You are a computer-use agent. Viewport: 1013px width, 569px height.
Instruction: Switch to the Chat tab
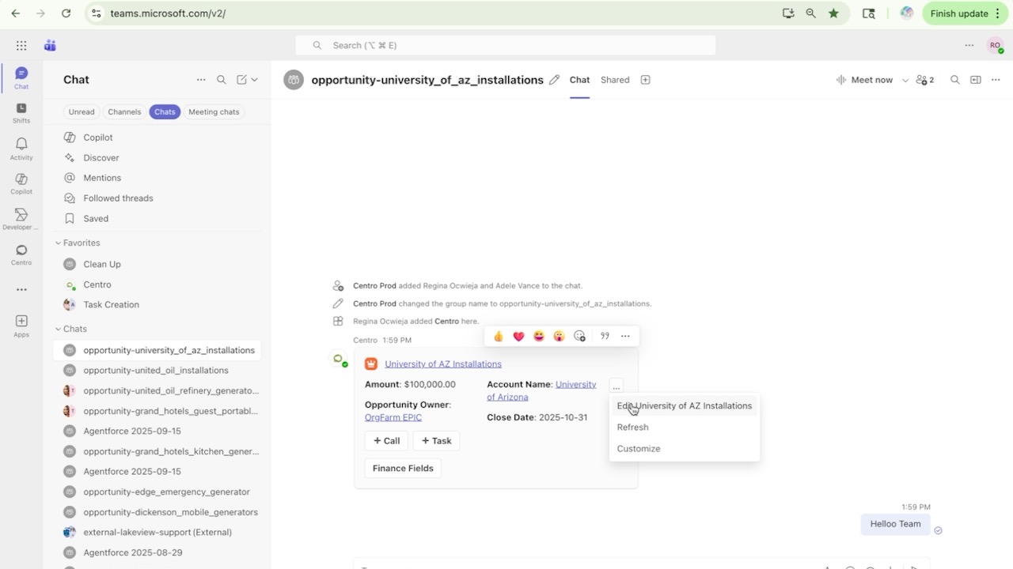click(x=579, y=80)
